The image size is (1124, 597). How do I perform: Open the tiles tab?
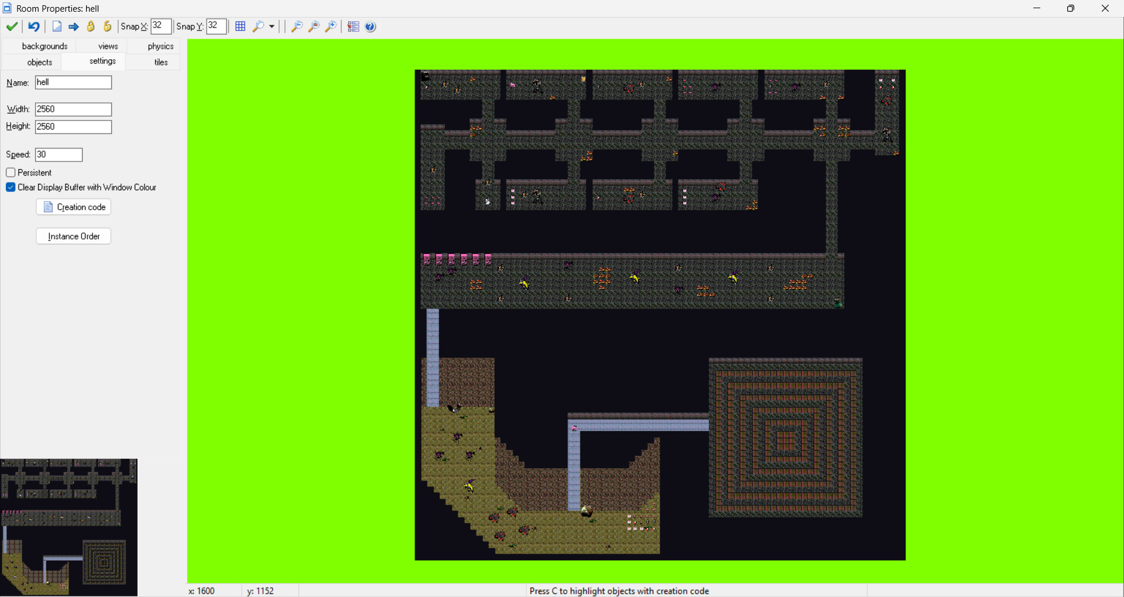click(161, 62)
